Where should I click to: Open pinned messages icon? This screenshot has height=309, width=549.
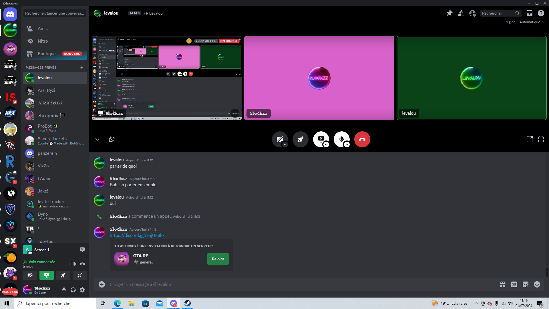coord(449,13)
